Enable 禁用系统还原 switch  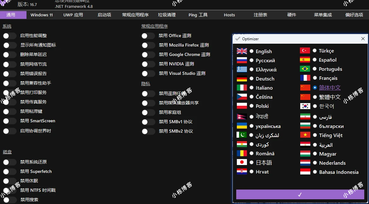(10, 162)
